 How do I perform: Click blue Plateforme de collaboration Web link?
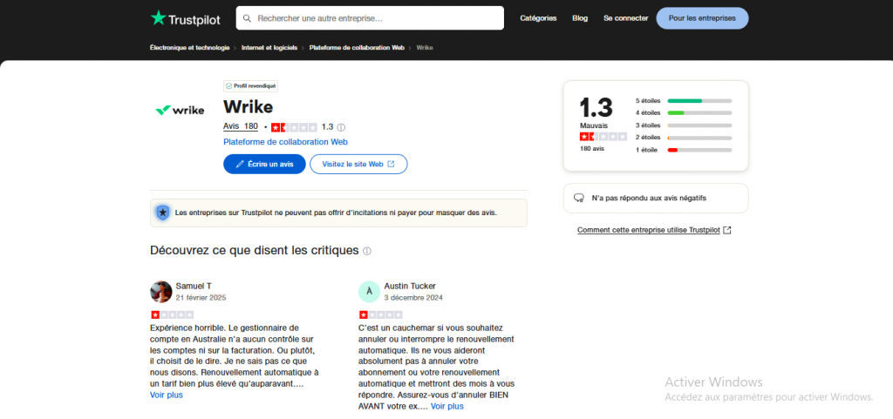click(285, 142)
